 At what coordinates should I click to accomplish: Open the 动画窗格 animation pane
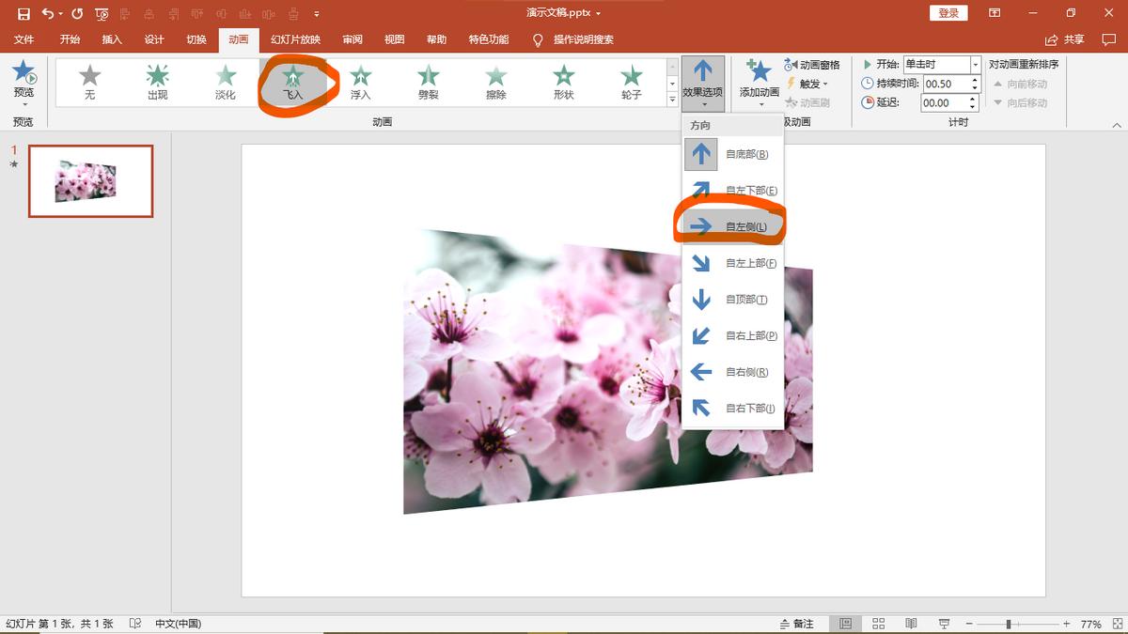[812, 65]
